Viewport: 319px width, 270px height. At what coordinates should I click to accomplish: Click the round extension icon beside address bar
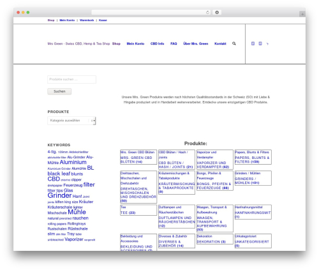217,13
